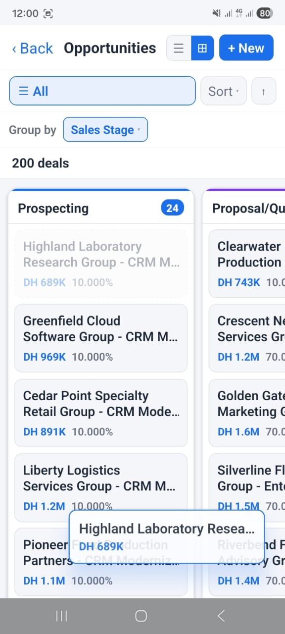Open Liberty Logistics Services Group card
285x634 pixels.
tap(101, 487)
